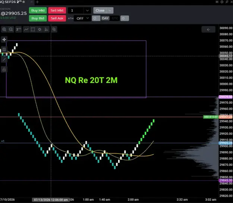Open the chart style line icon
Image resolution: width=233 pixels, height=203 pixels.
coord(26,29)
